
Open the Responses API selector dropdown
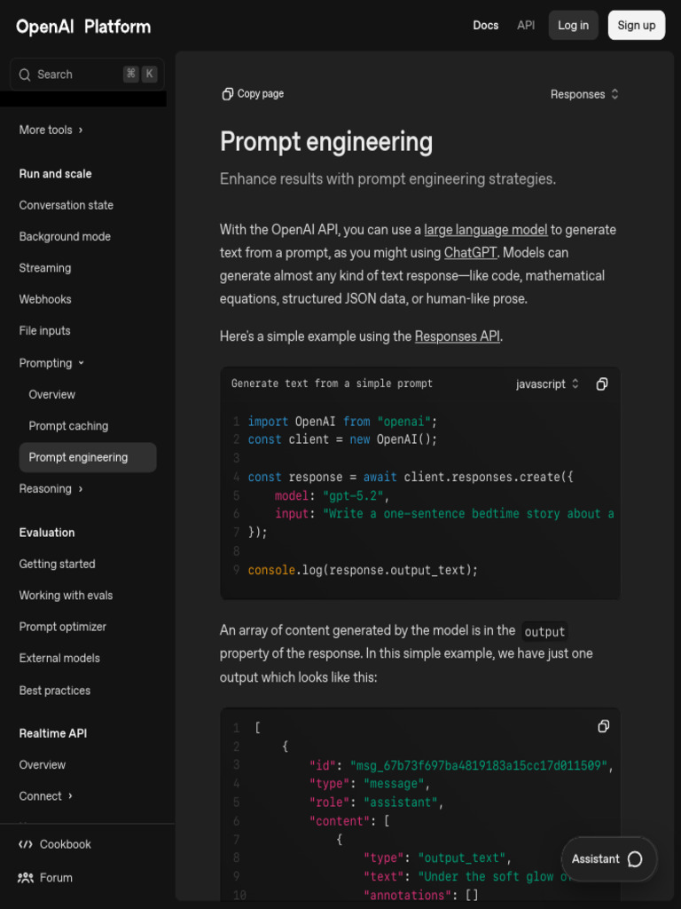click(584, 94)
